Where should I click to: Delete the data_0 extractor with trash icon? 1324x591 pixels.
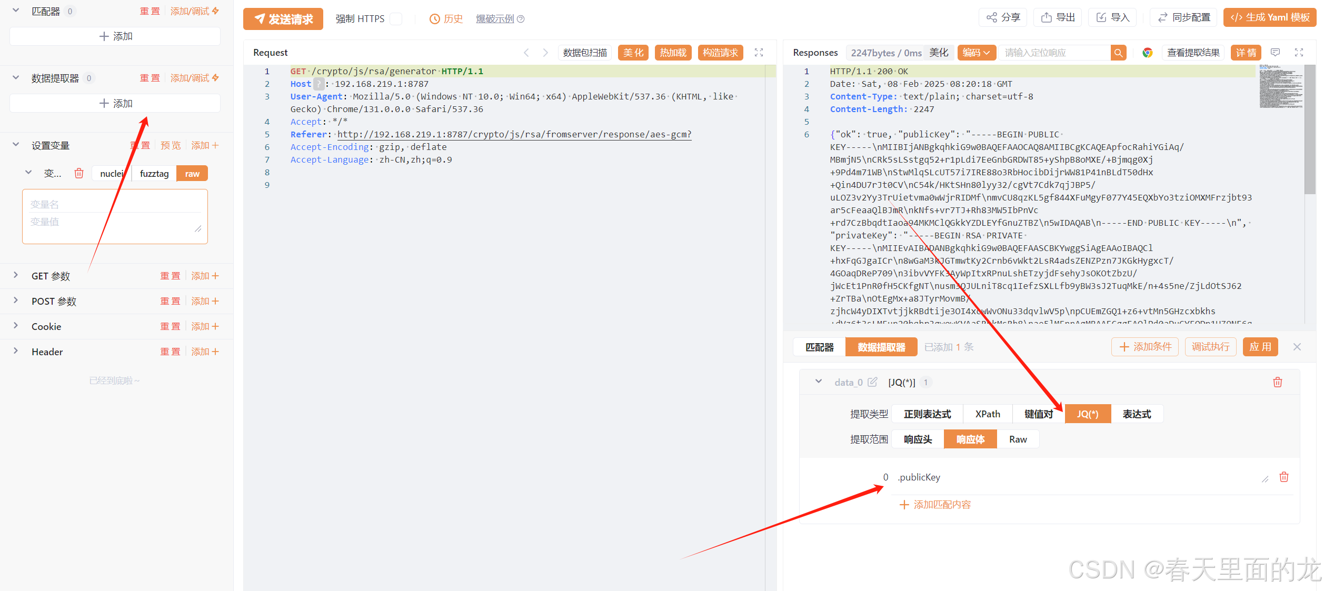[1277, 383]
